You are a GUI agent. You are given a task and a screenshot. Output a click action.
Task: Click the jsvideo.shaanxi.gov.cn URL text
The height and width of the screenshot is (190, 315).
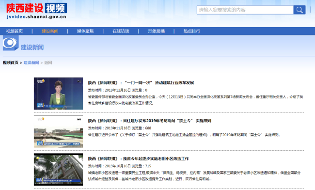tap(36, 17)
